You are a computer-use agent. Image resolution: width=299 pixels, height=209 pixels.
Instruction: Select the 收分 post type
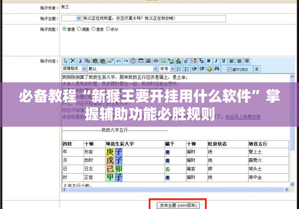pyautogui.click(x=108, y=29)
